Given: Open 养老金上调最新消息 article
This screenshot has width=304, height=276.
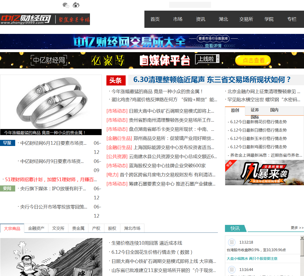Looking at the screenshot, I should point(266,155).
